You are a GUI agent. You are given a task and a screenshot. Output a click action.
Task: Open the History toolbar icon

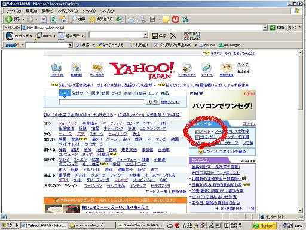click(x=120, y=19)
